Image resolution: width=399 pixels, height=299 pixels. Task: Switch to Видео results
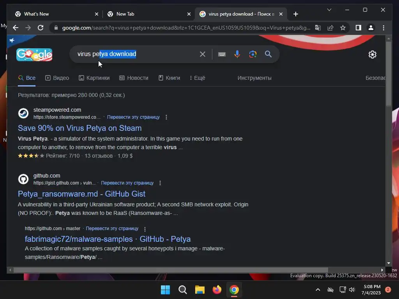click(57, 78)
